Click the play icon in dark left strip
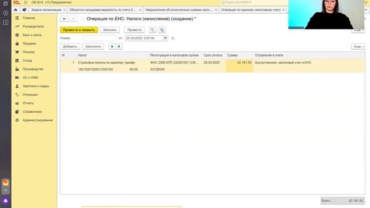This screenshot has width=370, height=208. (5, 13)
